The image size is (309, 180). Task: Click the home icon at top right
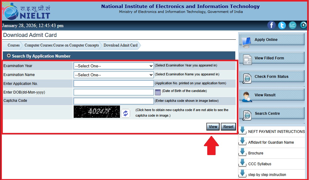click(303, 25)
